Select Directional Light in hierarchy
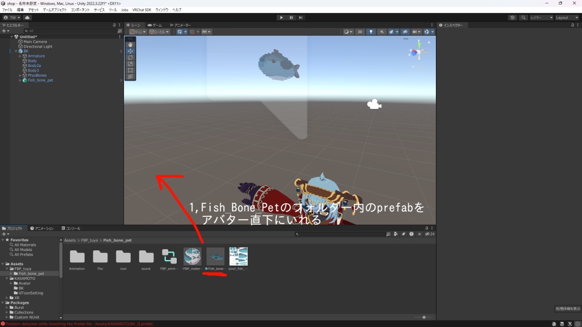The height and width of the screenshot is (327, 582). pyautogui.click(x=38, y=47)
